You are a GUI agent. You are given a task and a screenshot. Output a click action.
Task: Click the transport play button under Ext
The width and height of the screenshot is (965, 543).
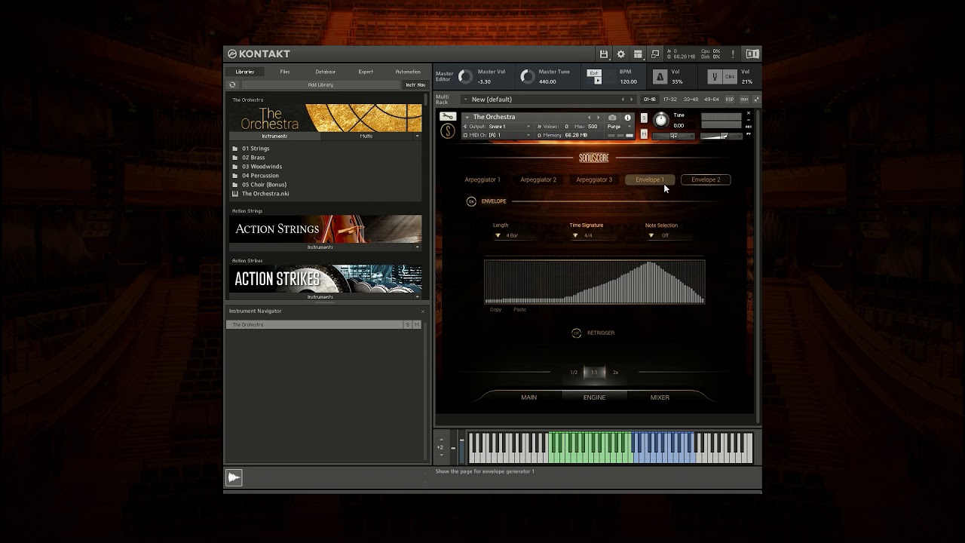coord(598,81)
